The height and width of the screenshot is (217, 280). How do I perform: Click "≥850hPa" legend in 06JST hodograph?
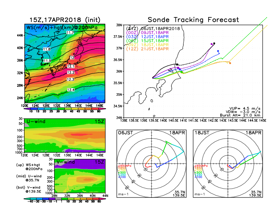click(x=125, y=166)
